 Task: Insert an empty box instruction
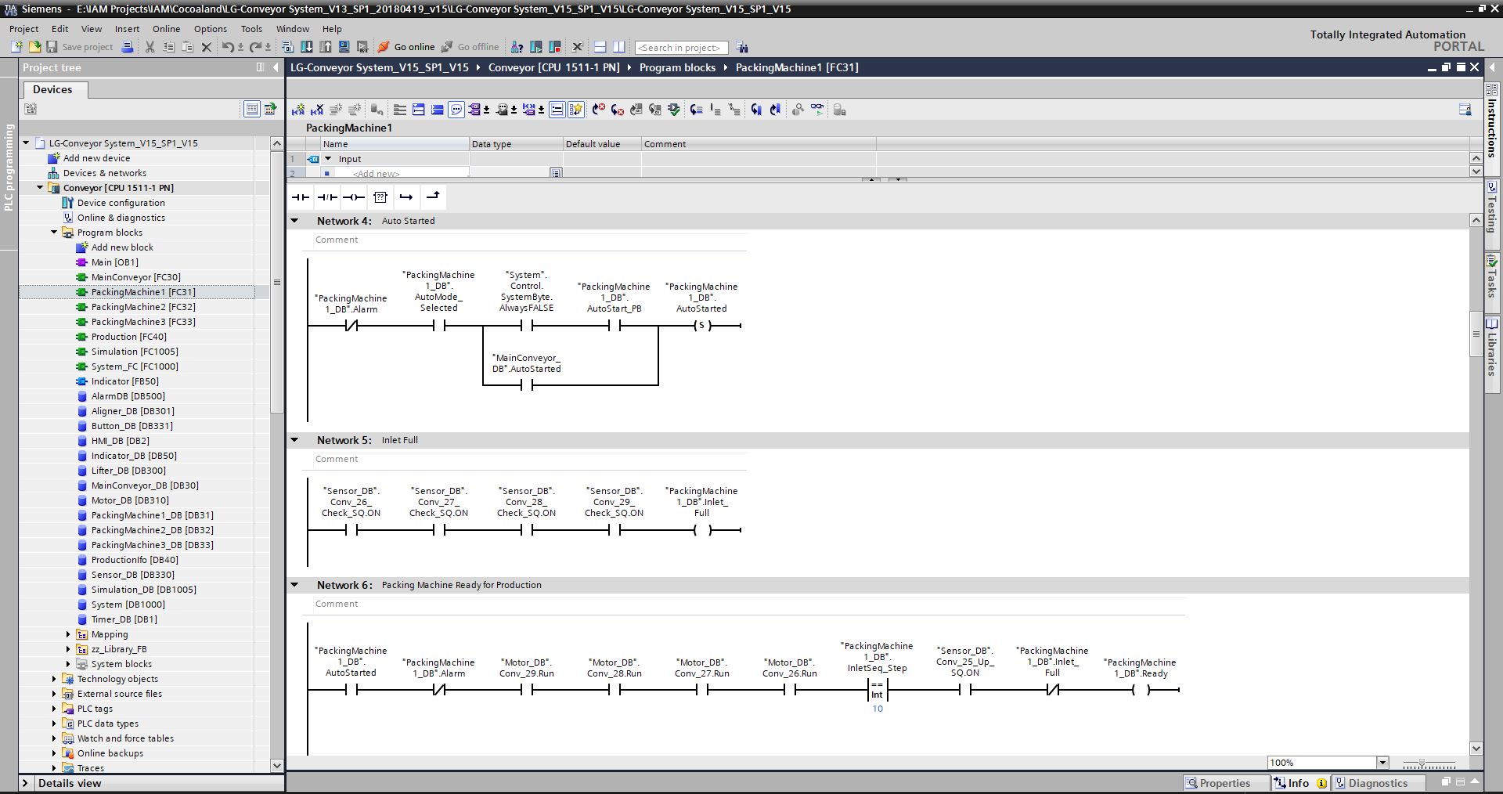[380, 197]
